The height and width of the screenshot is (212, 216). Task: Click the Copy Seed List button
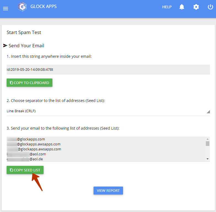point(25,170)
